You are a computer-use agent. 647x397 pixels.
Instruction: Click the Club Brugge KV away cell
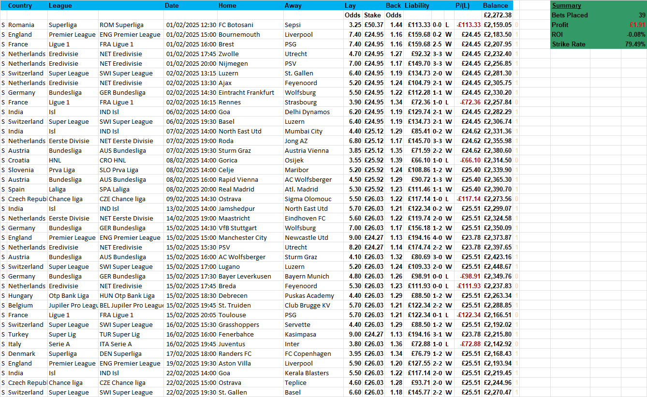tap(313, 305)
